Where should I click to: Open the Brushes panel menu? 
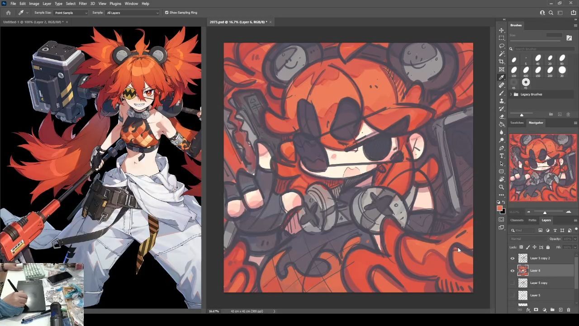coord(575,25)
